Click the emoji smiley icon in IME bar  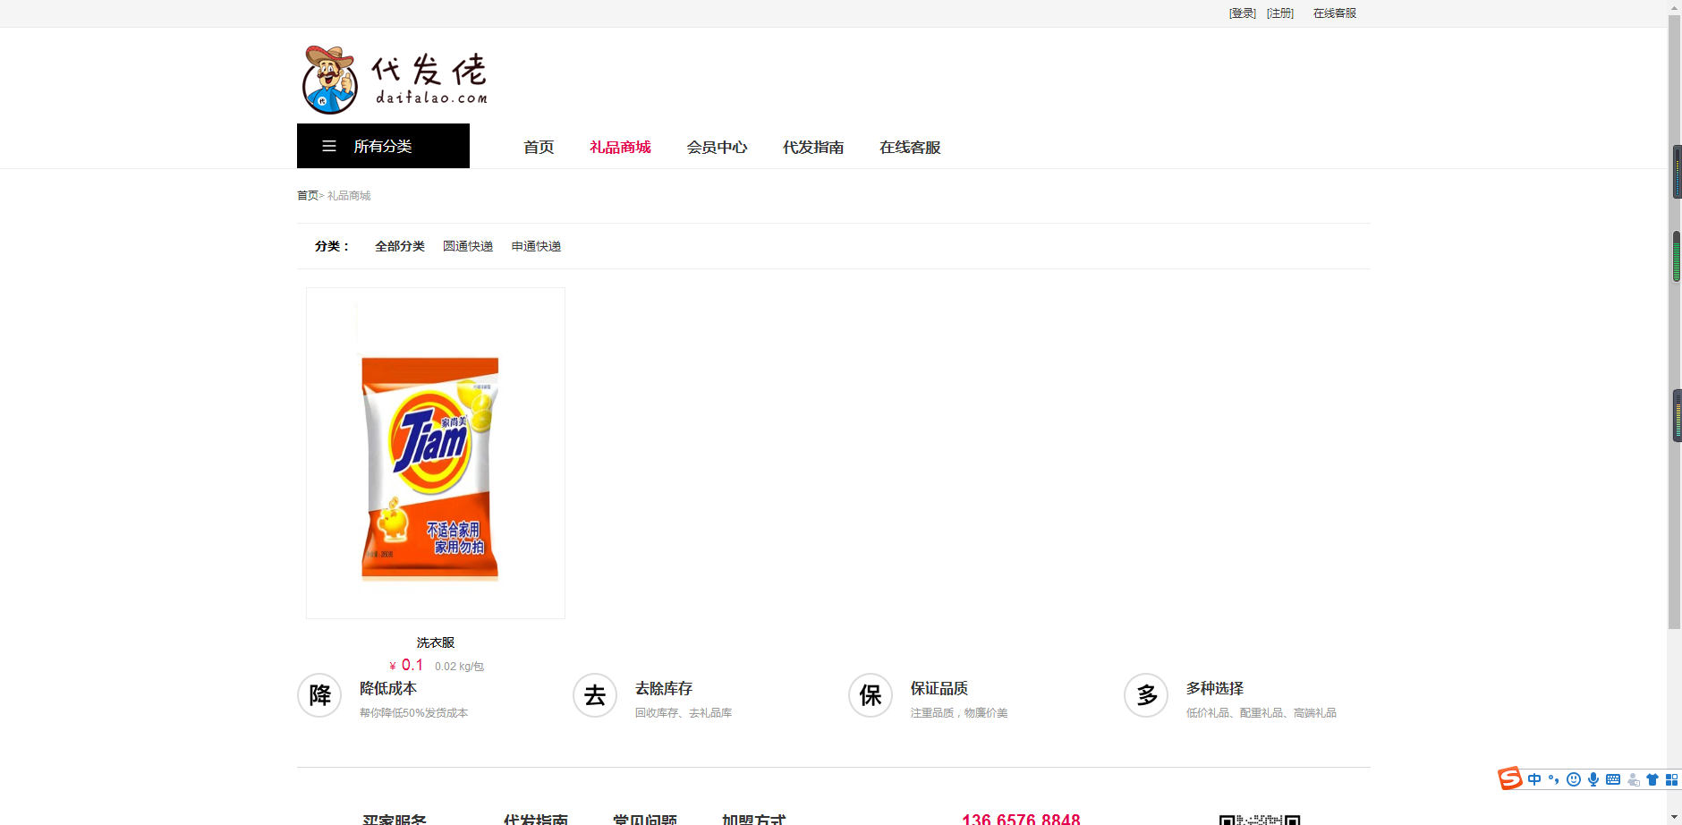(1574, 779)
